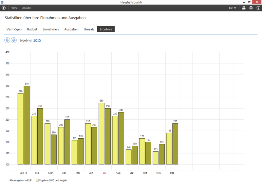
Task: Click the app icon in title bar
Action: [2, 2]
